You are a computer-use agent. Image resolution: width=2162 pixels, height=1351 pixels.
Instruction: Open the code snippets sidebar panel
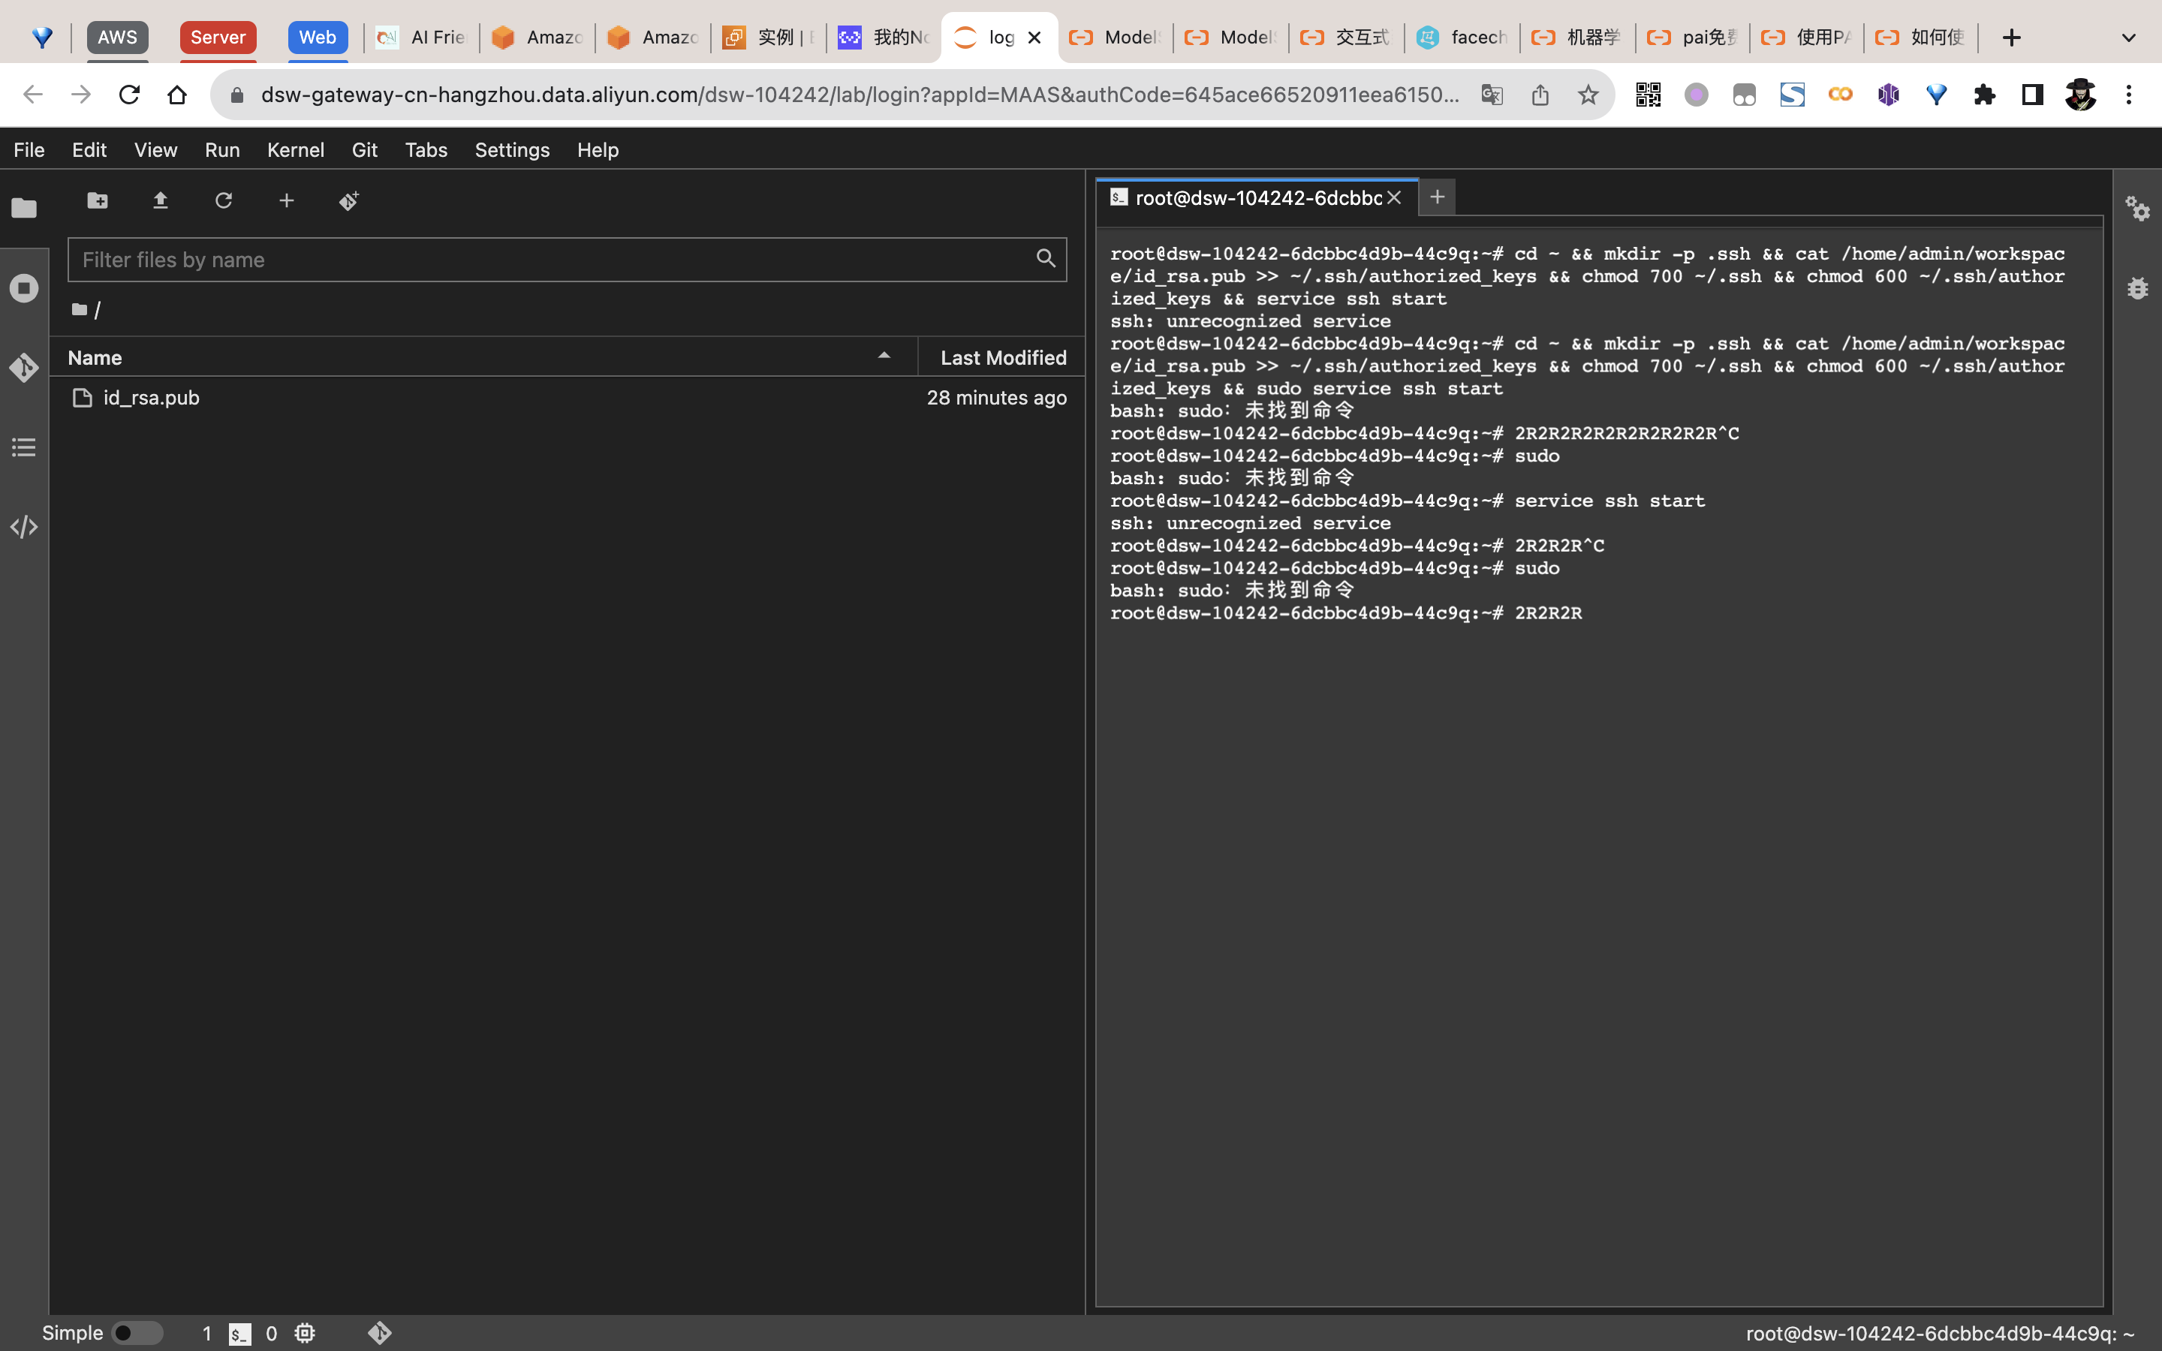24,526
